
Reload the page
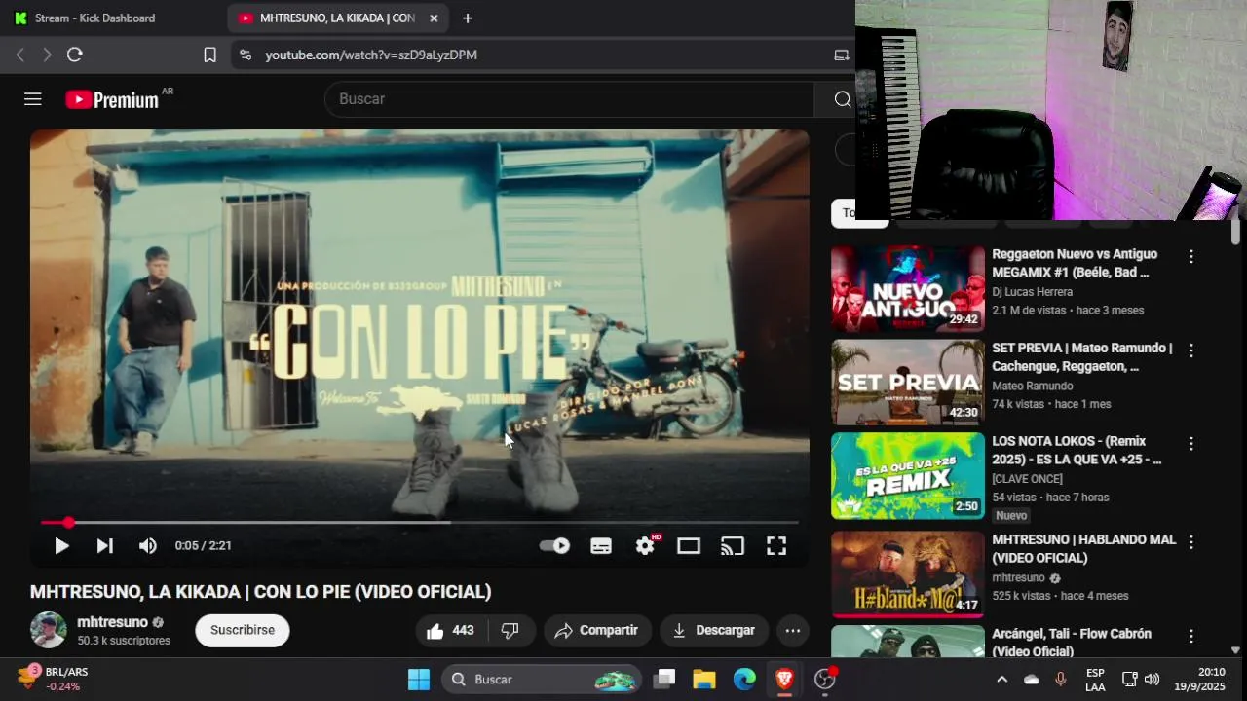pos(75,55)
